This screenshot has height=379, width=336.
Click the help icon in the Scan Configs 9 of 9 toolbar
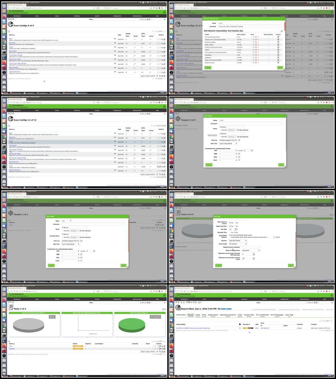click(9, 19)
